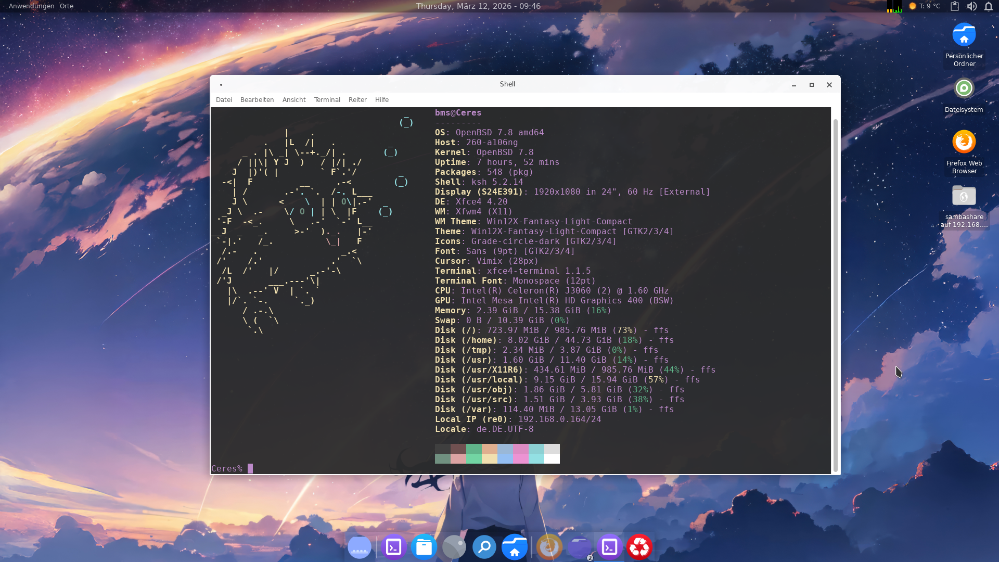Expand the Orte places menu

(x=67, y=6)
